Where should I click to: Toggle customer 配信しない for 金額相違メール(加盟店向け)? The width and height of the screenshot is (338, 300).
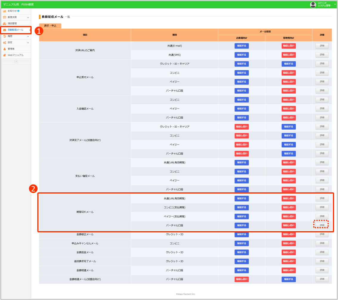tap(241, 279)
